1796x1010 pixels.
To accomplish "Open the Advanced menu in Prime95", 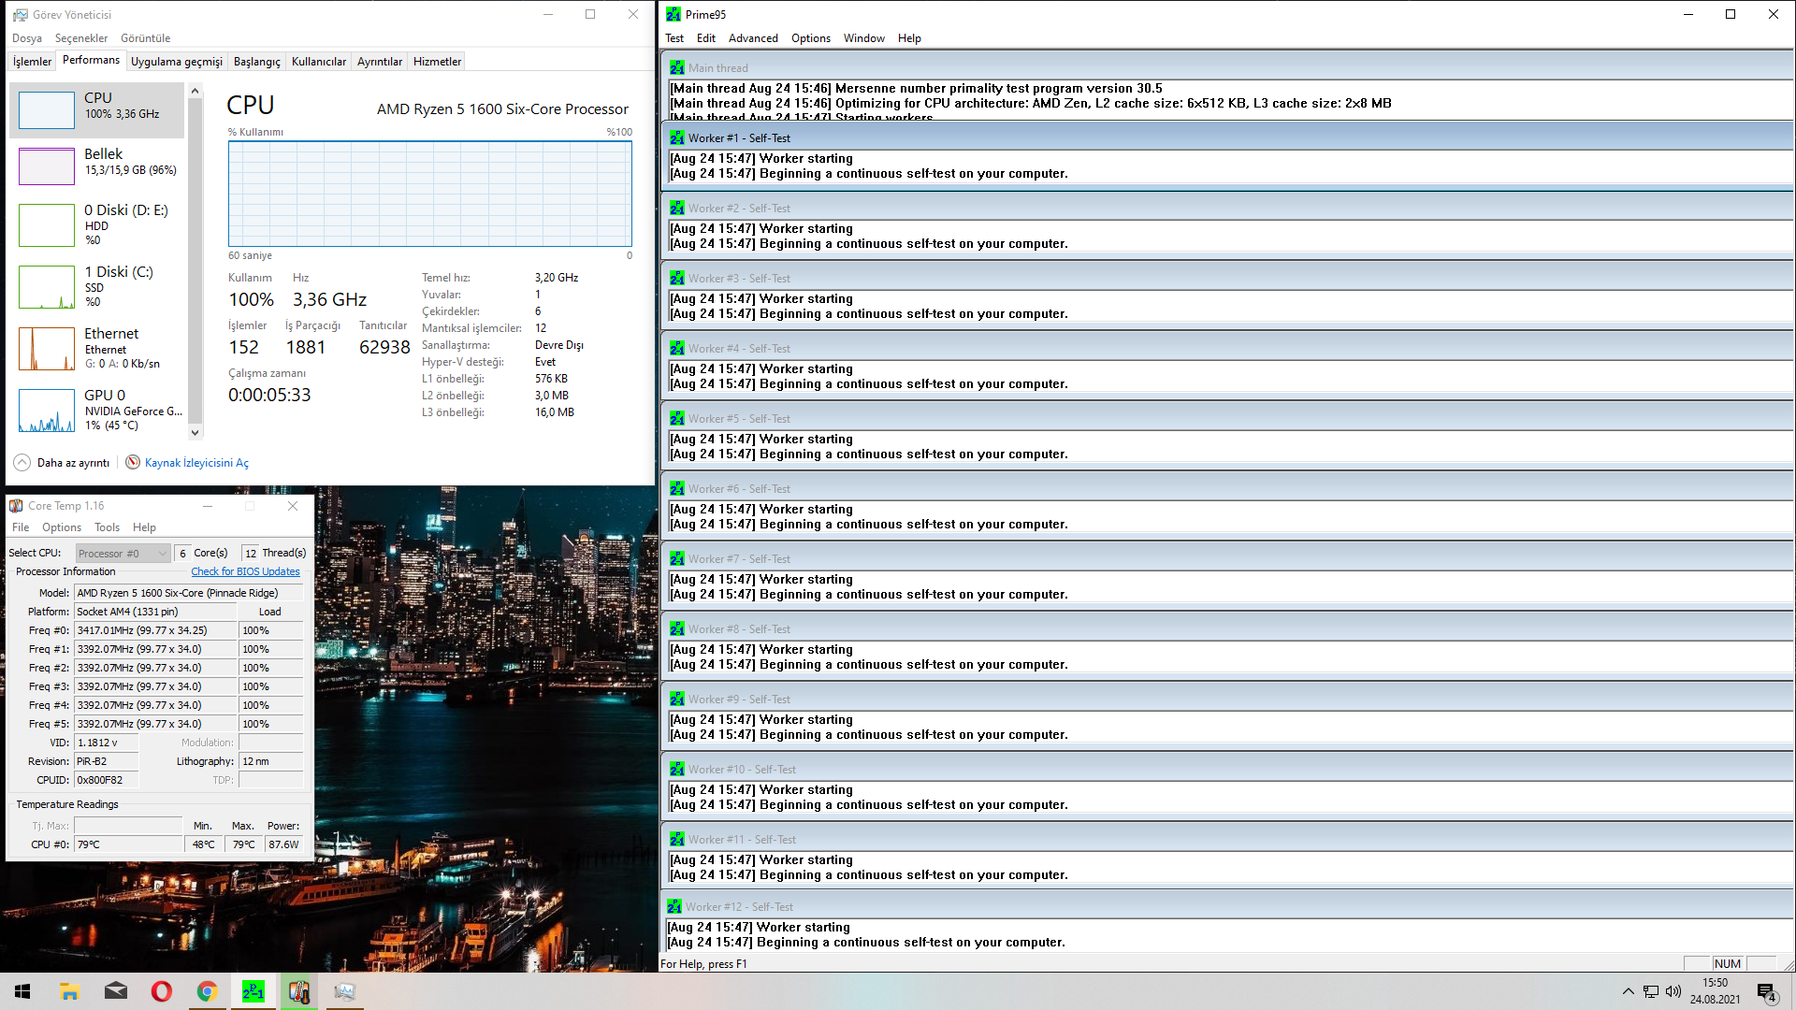I will 752,38.
